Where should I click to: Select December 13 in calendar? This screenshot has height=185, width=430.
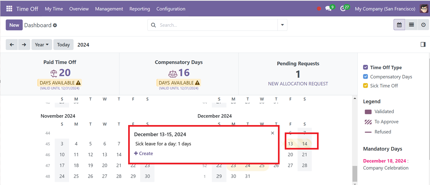pyautogui.click(x=291, y=144)
